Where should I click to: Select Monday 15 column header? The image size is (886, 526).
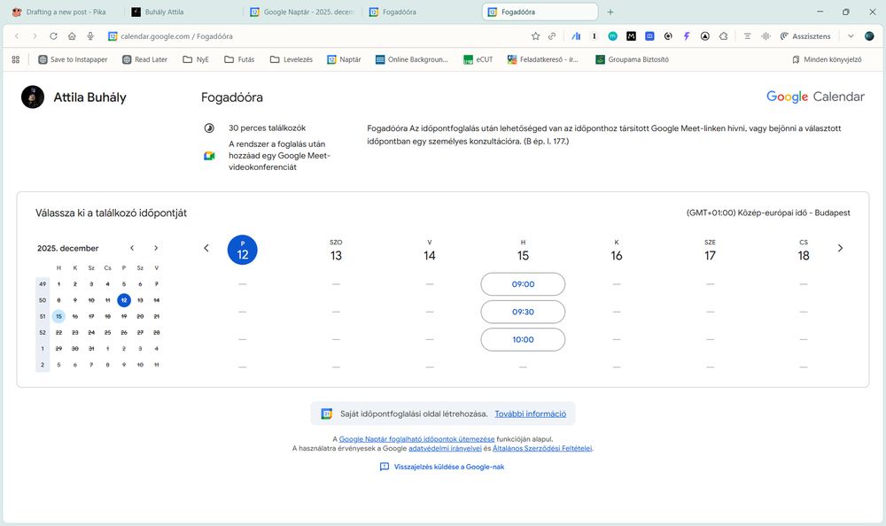[523, 251]
